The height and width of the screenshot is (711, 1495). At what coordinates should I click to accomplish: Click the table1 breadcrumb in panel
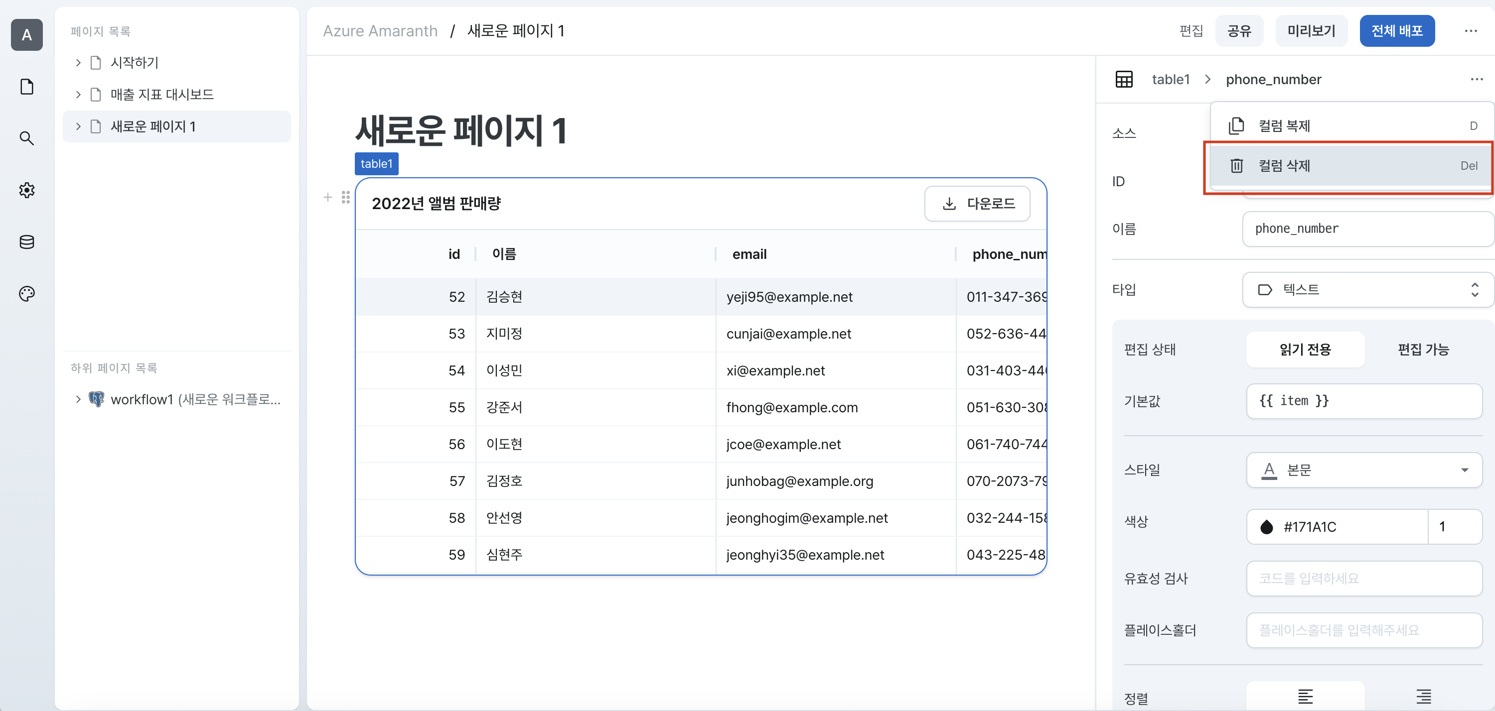[x=1171, y=80]
